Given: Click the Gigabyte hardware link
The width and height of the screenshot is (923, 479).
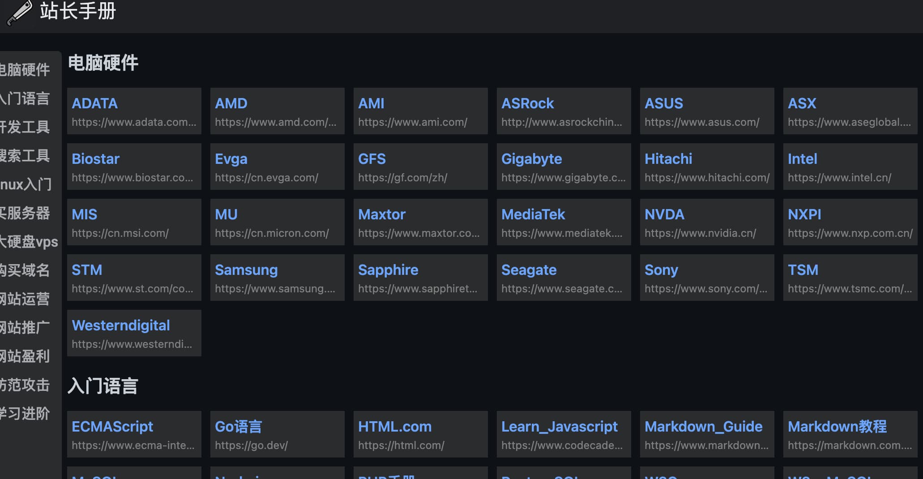Looking at the screenshot, I should point(564,167).
